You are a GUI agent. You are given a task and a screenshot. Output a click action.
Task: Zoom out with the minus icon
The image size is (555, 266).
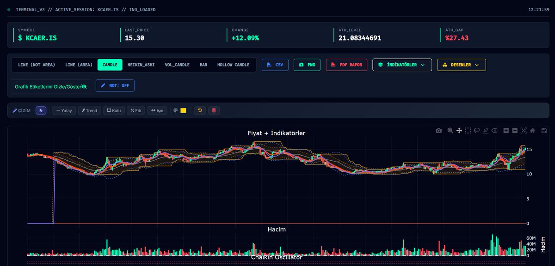(x=515, y=131)
